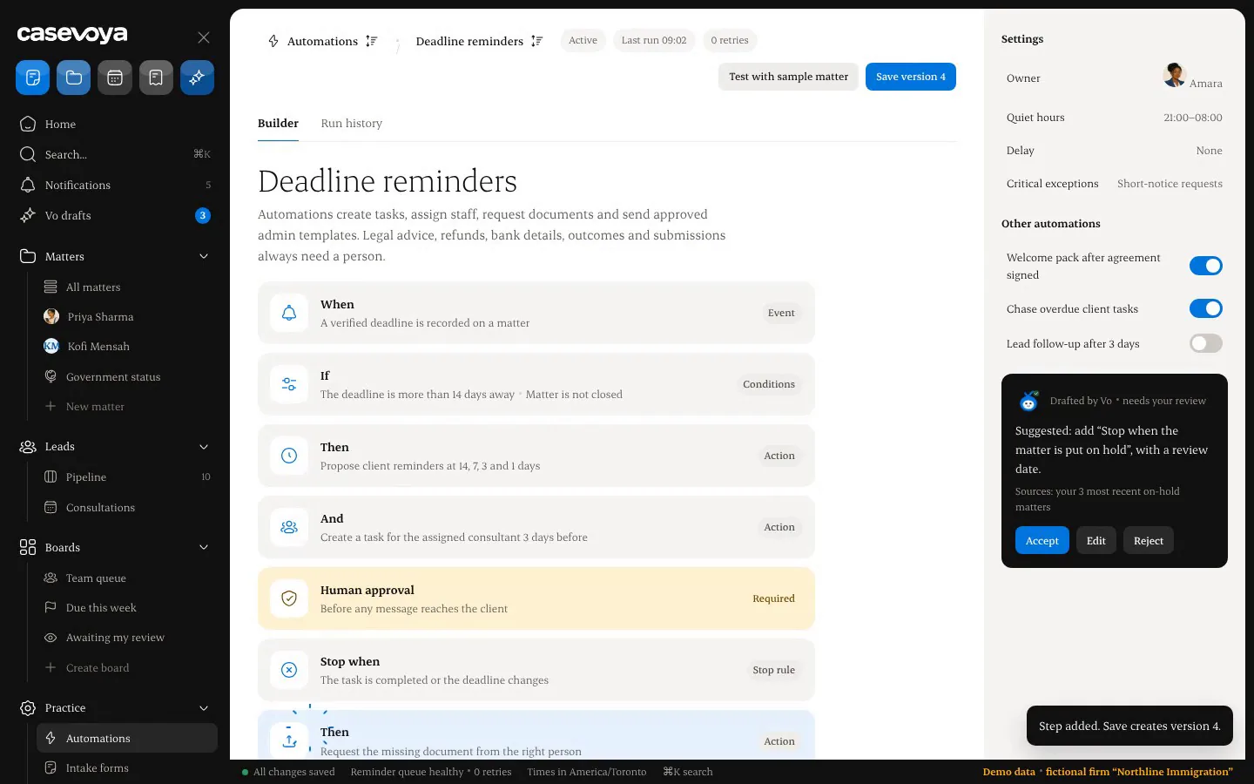The image size is (1254, 784).
Task: Open Priya Sharma's matter
Action: (x=127, y=317)
